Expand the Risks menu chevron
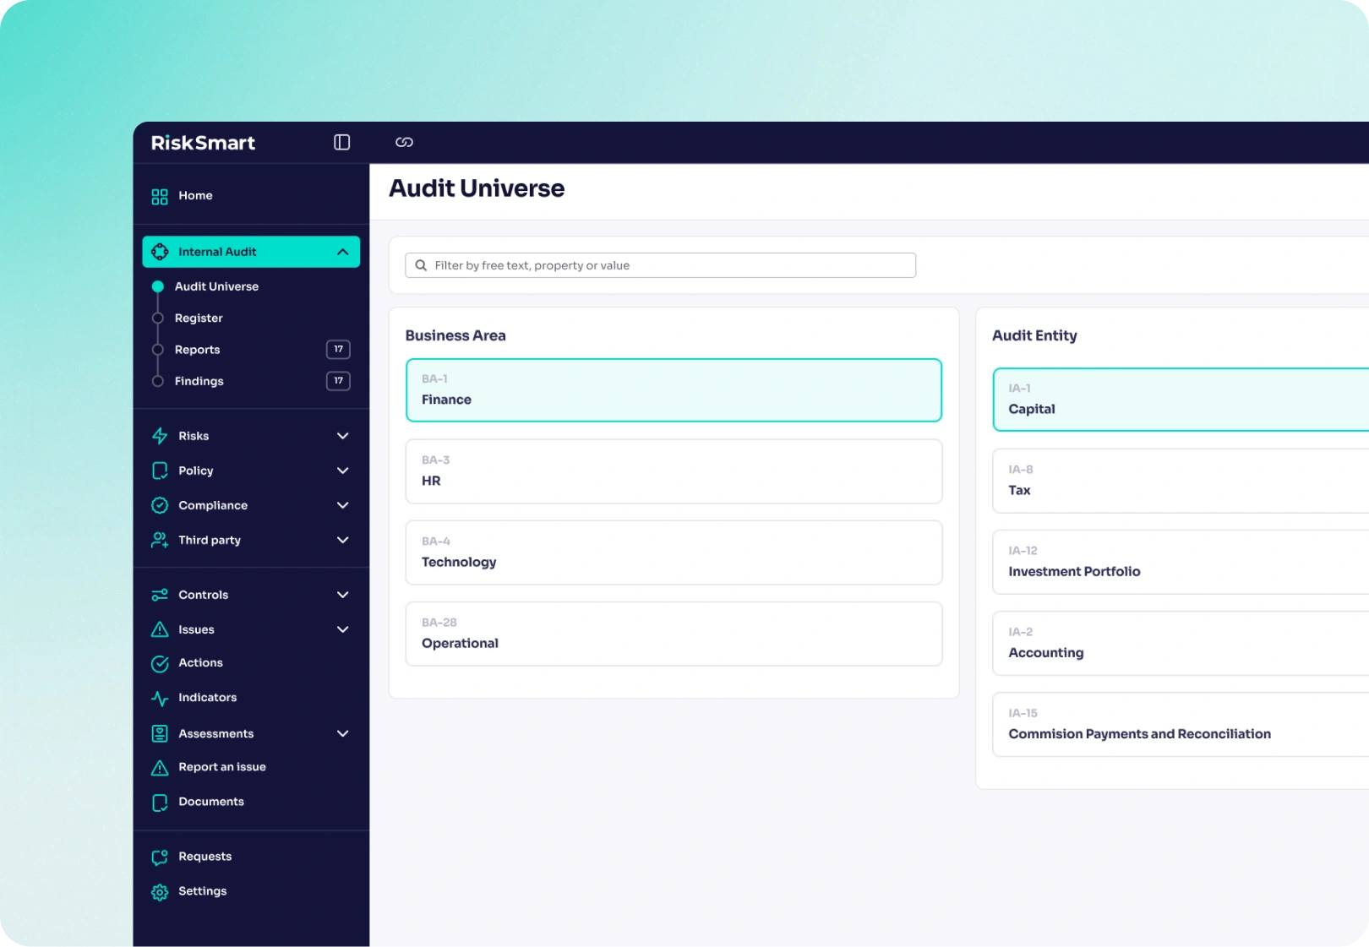The image size is (1369, 947). click(342, 436)
